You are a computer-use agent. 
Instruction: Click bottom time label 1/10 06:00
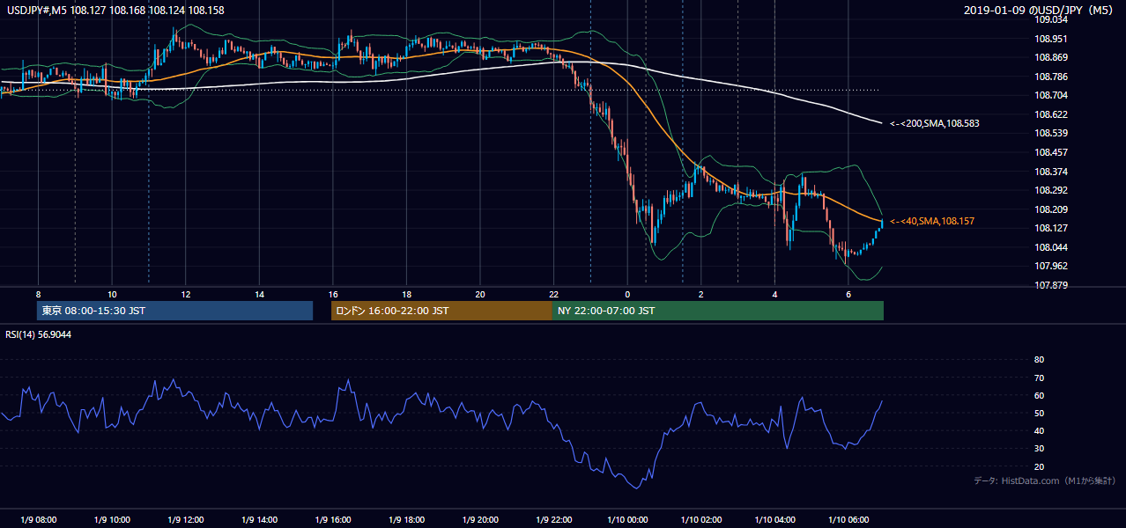click(848, 520)
